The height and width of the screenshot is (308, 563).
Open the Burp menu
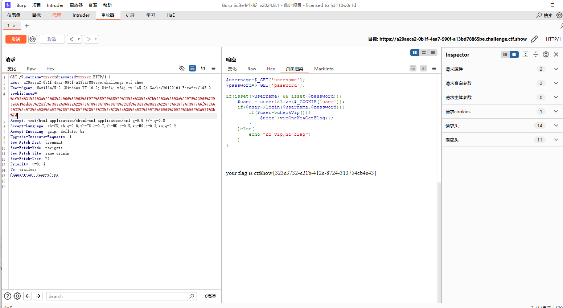click(21, 5)
